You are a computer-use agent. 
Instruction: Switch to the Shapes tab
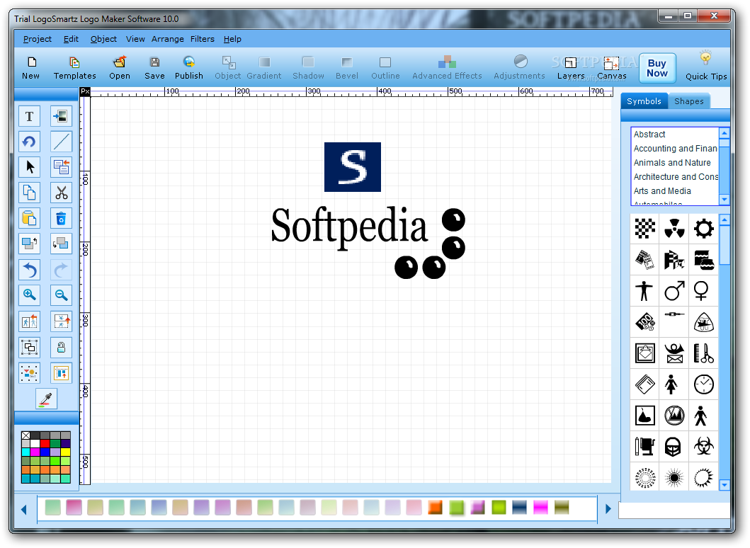point(689,101)
